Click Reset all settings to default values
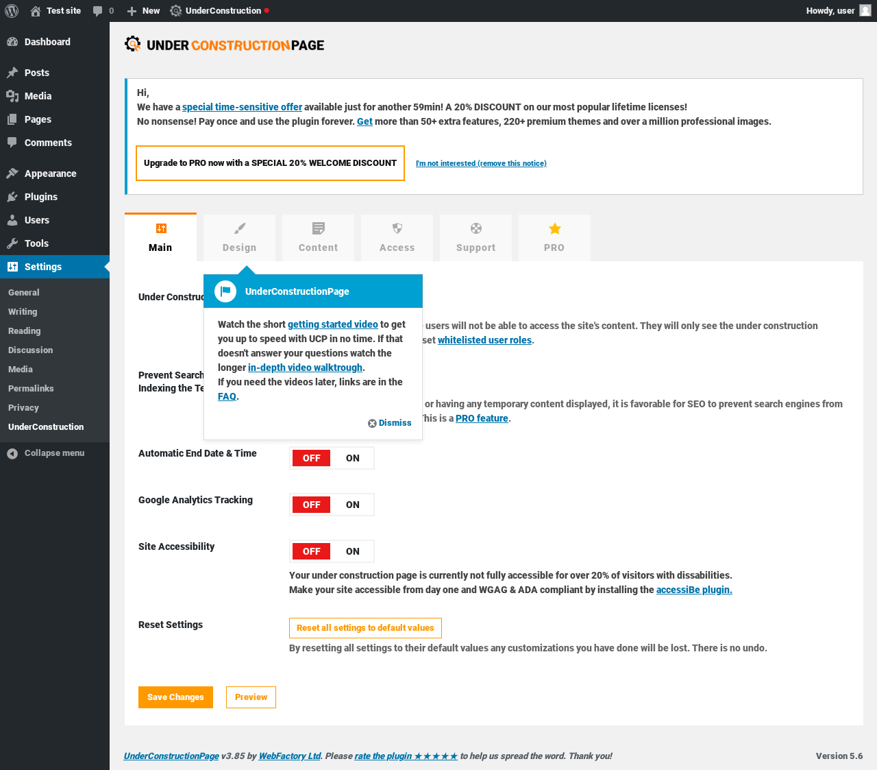The image size is (877, 770). [x=365, y=628]
